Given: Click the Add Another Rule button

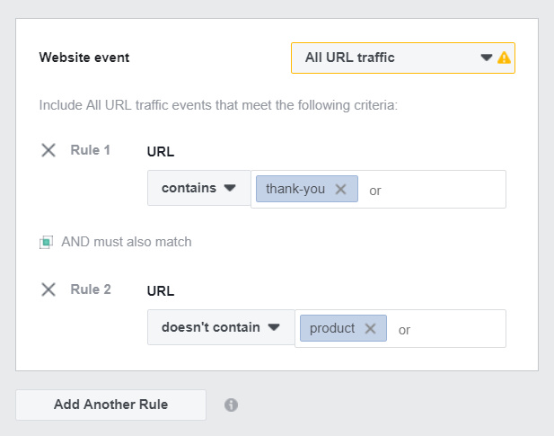Looking at the screenshot, I should pos(111,405).
